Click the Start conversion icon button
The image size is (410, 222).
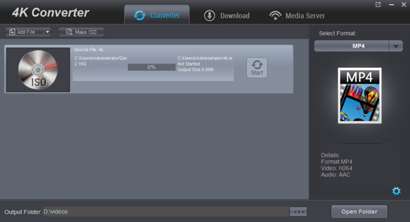pyautogui.click(x=257, y=68)
